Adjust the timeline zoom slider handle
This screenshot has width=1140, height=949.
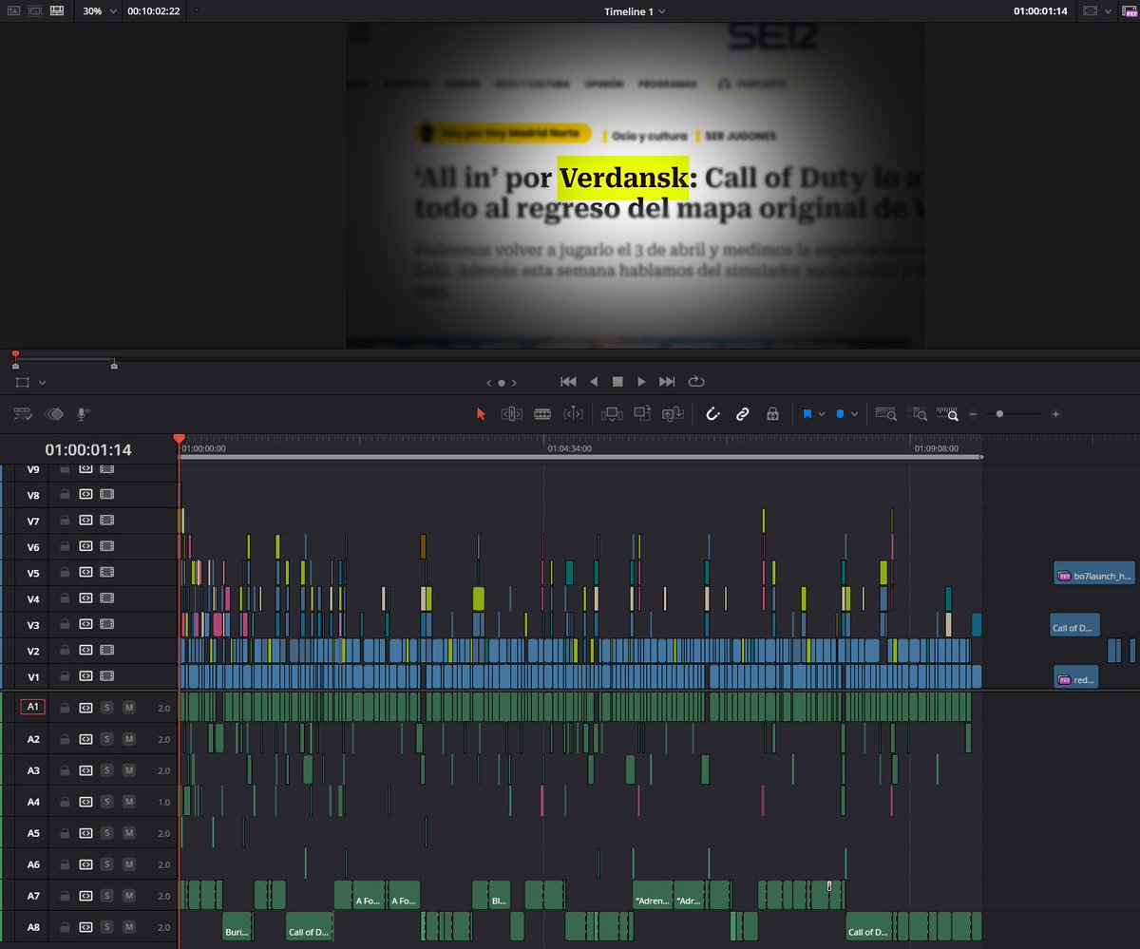click(x=999, y=414)
